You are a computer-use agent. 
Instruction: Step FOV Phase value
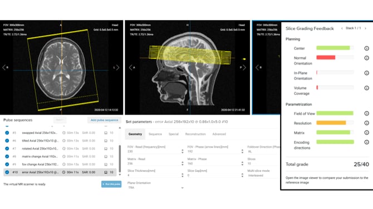[x=242, y=151]
